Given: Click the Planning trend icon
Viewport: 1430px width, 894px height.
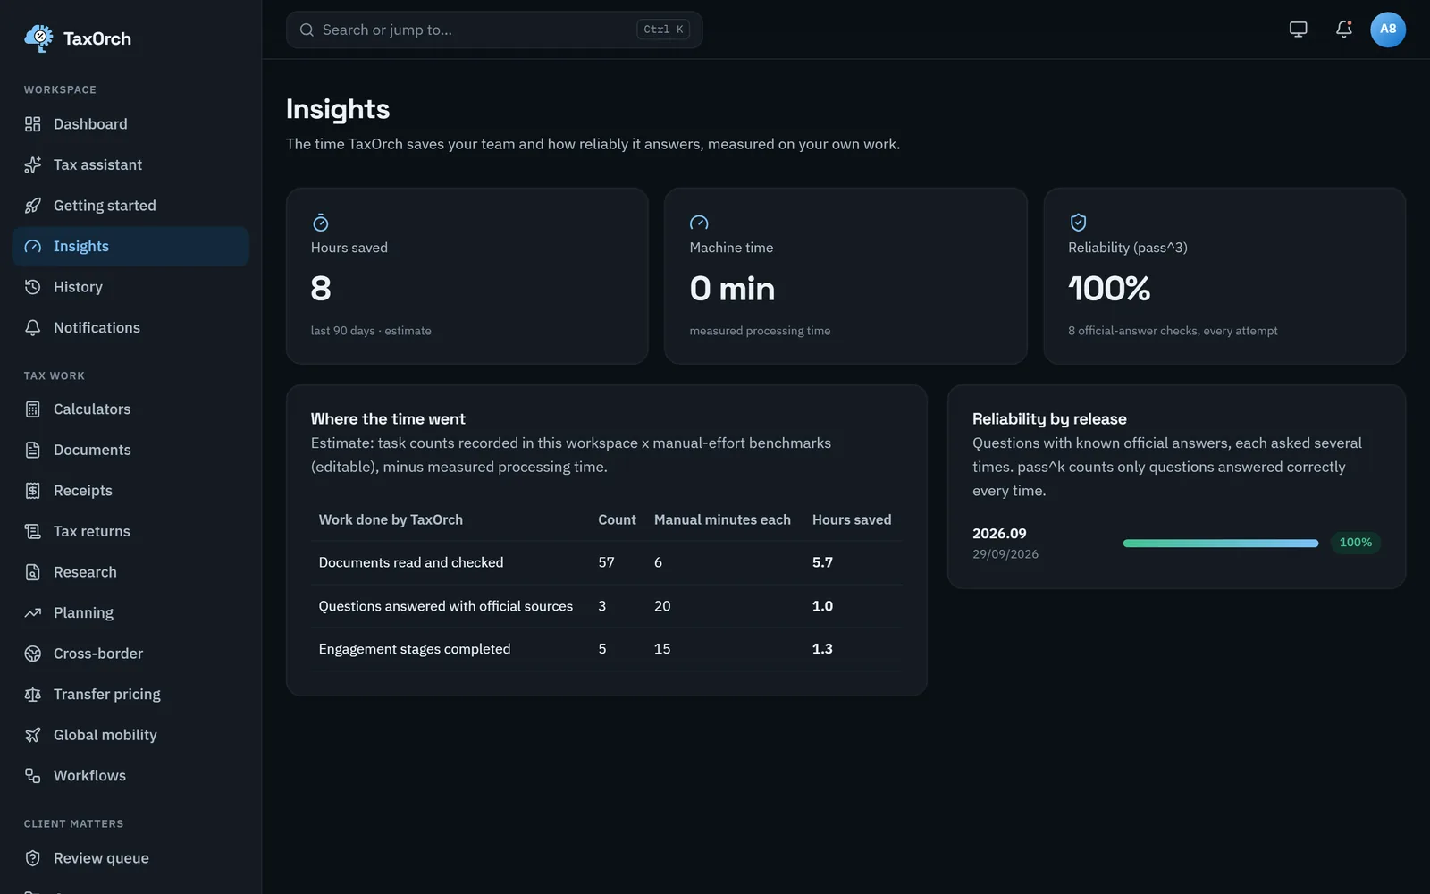Looking at the screenshot, I should click(33, 612).
